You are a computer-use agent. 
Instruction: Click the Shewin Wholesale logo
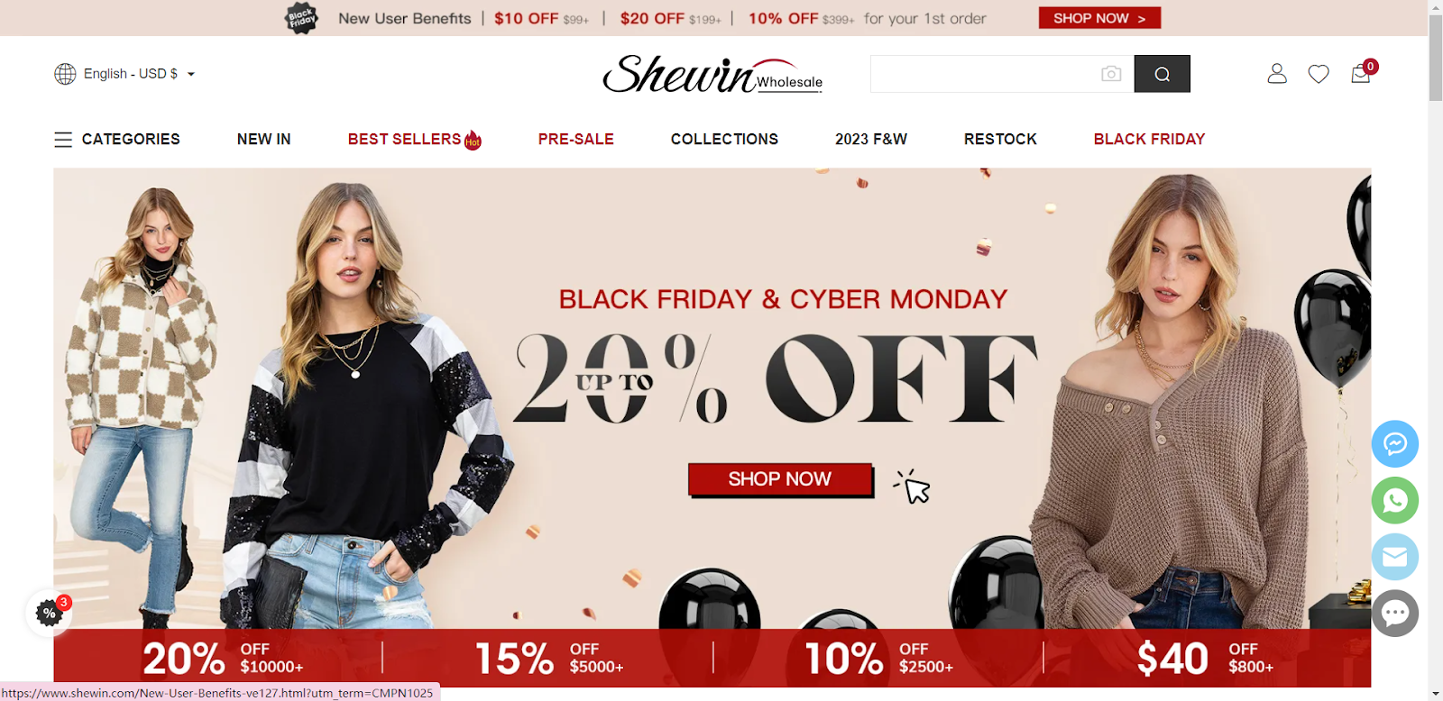point(712,74)
